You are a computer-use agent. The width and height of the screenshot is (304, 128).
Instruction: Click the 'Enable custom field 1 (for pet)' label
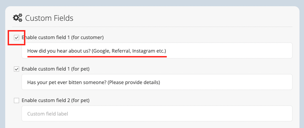point(56,69)
